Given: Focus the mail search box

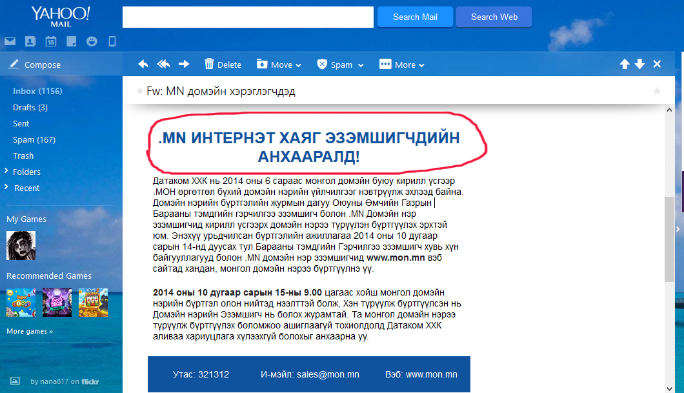Looking at the screenshot, I should point(248,17).
